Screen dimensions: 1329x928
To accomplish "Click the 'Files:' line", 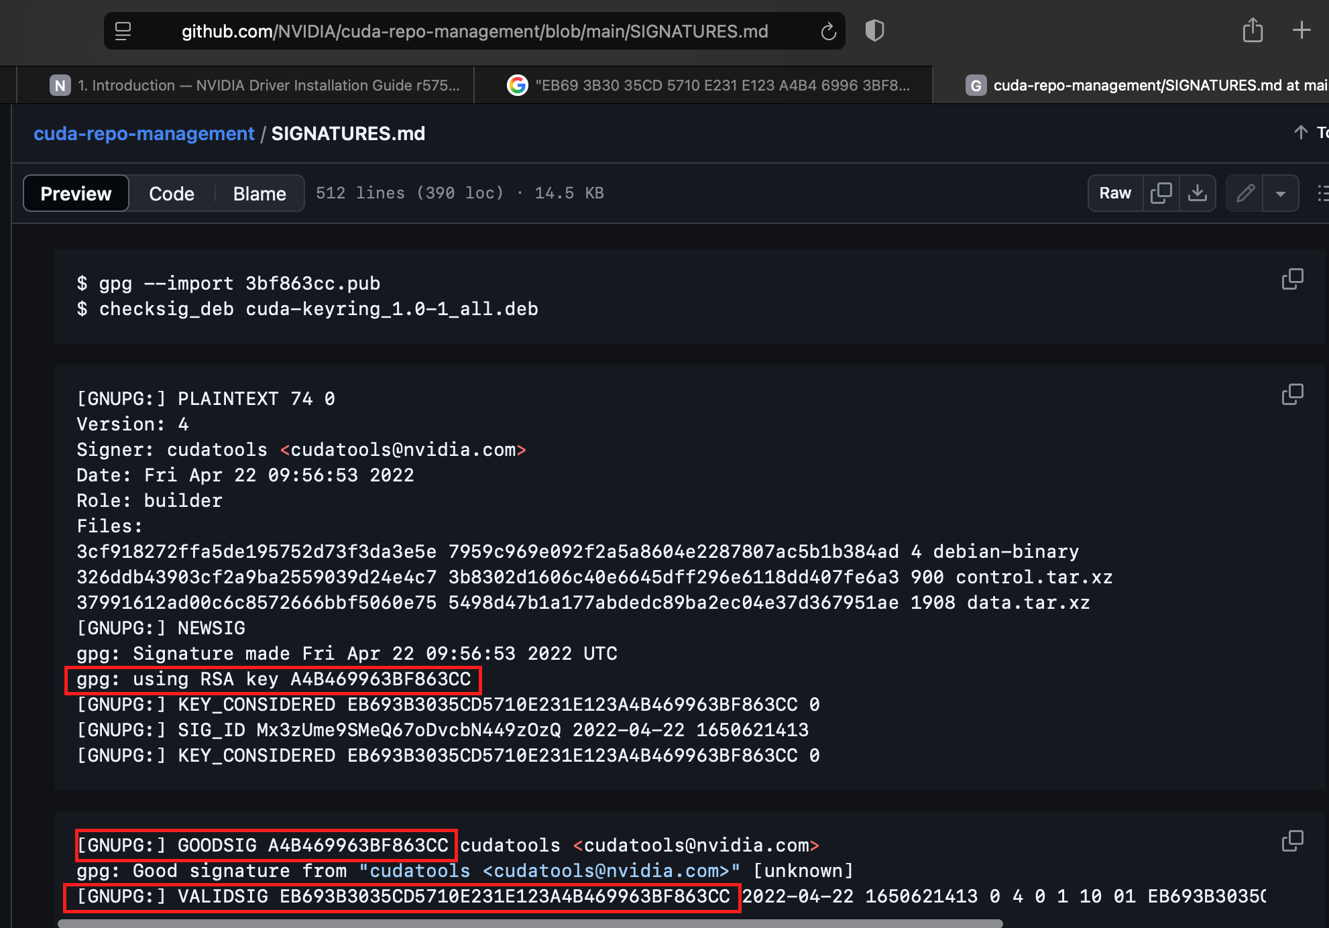I will tap(109, 526).
